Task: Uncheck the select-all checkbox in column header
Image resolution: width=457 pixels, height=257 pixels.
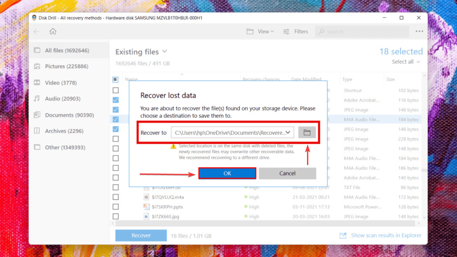Action: [115, 79]
